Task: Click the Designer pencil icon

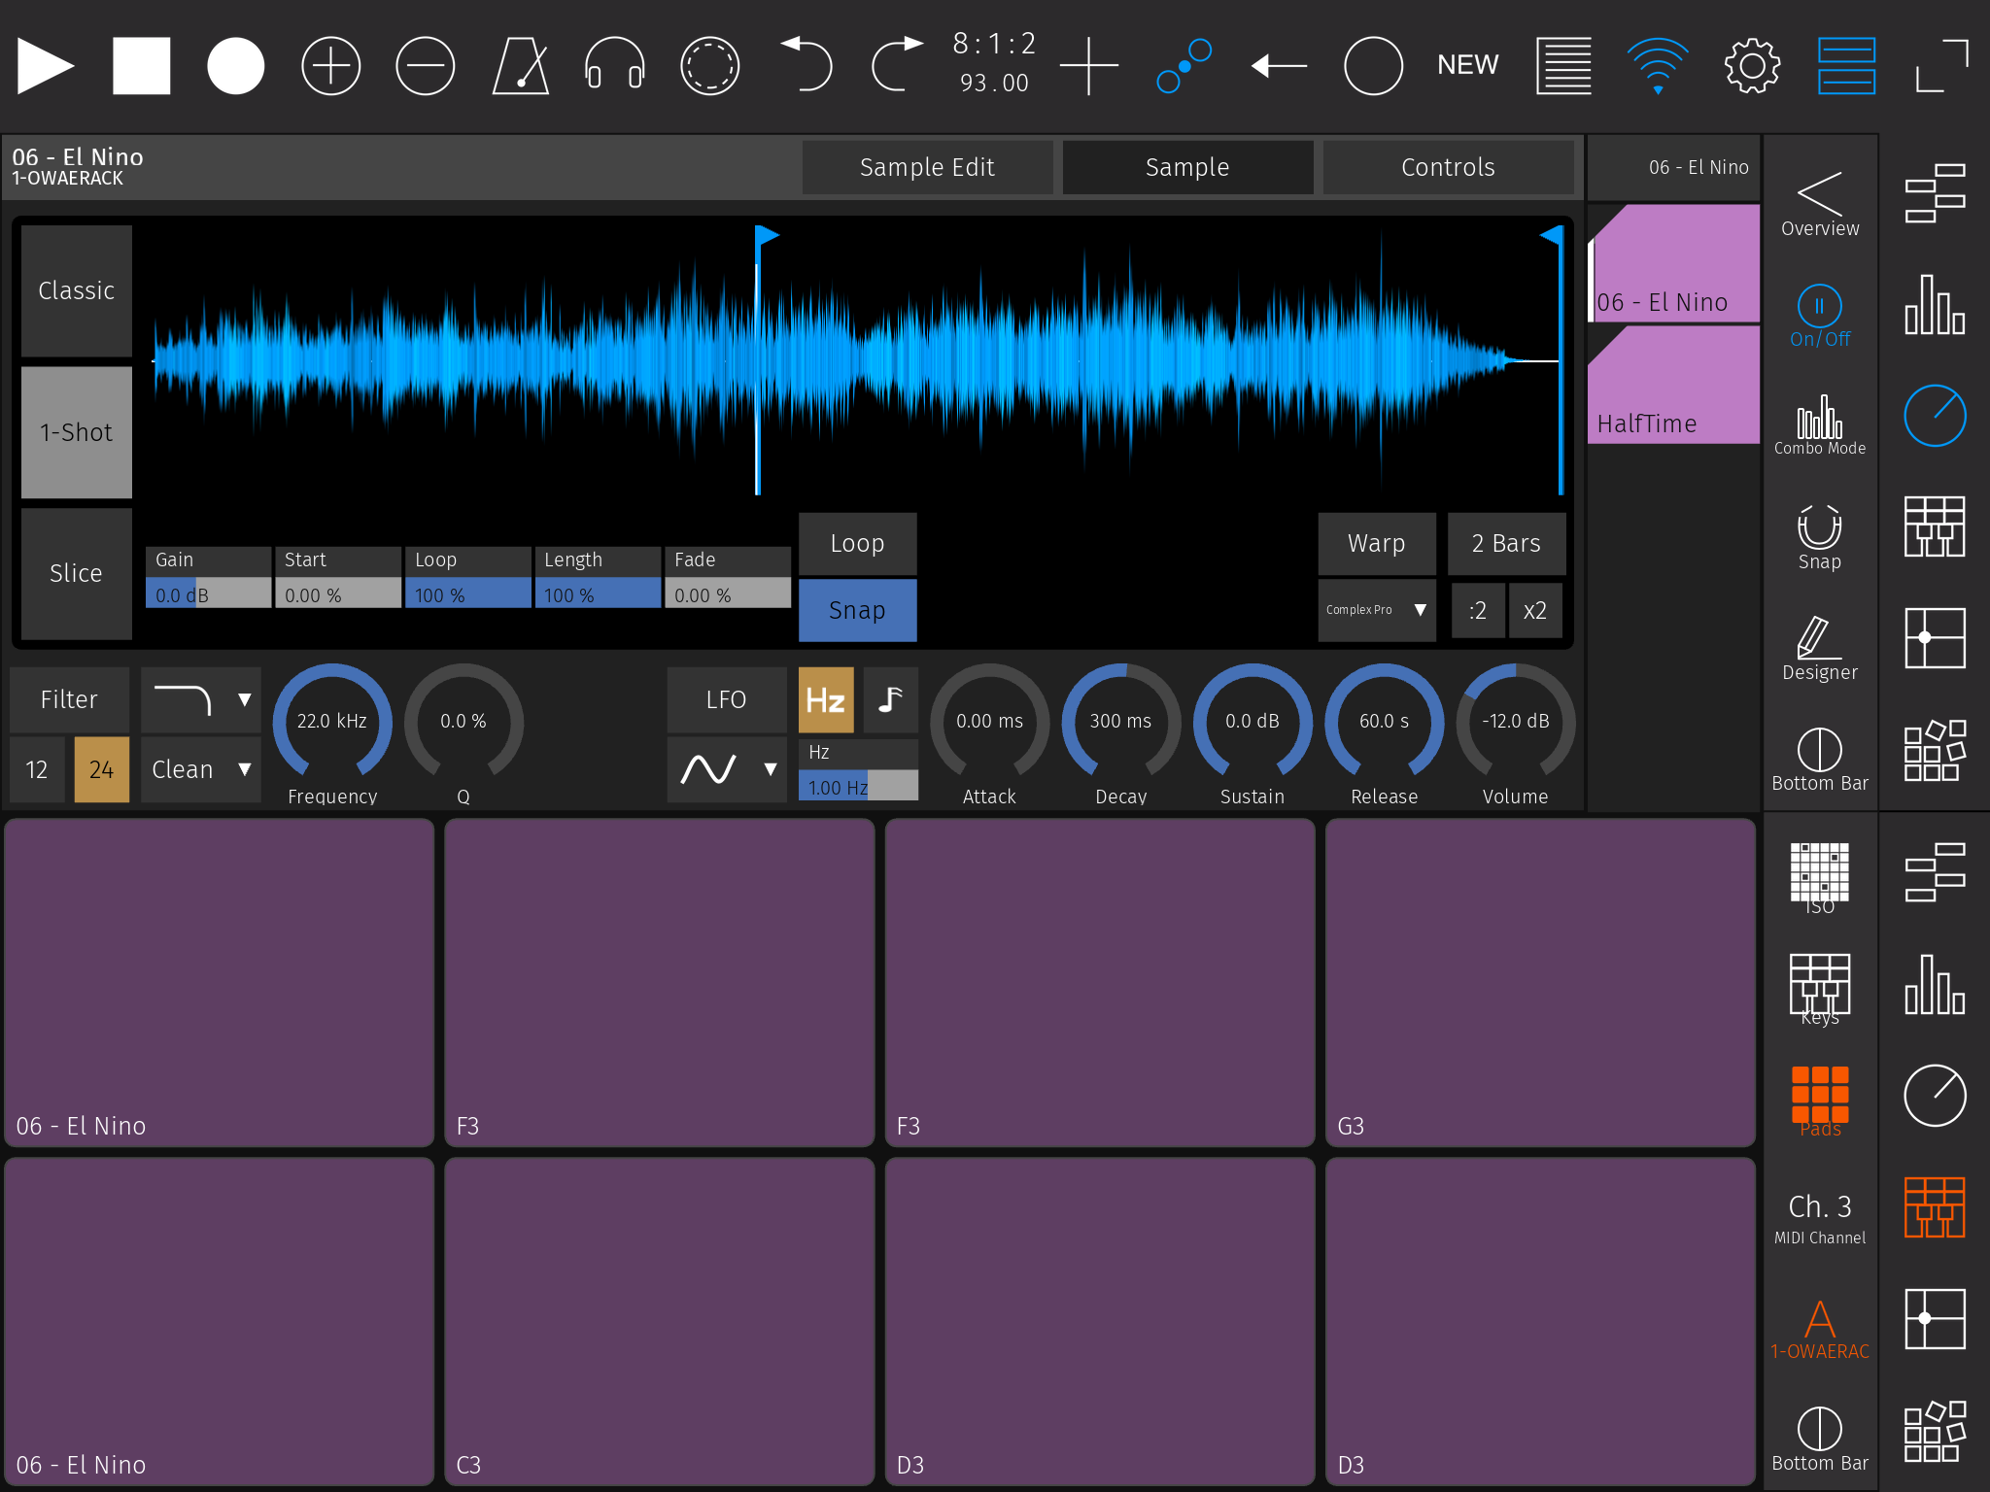Action: pyautogui.click(x=1819, y=648)
